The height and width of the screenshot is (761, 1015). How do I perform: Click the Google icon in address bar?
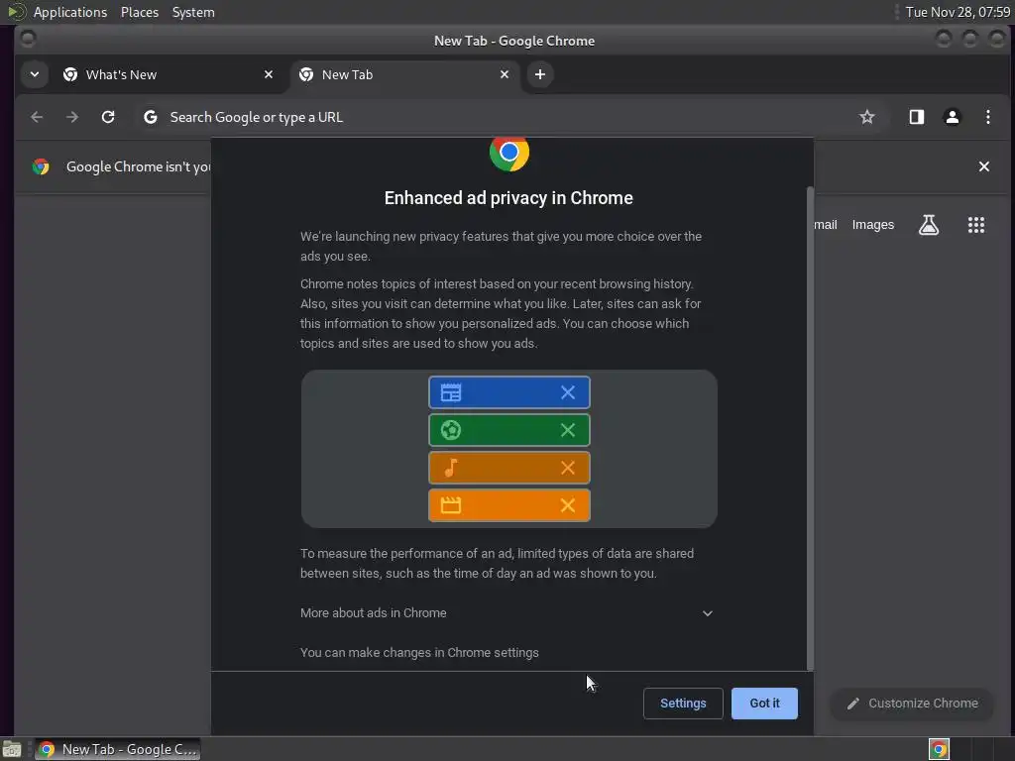coord(151,117)
